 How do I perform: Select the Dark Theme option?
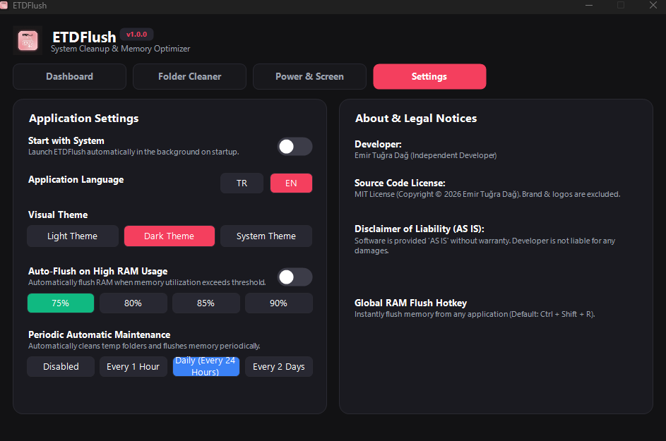(x=169, y=236)
